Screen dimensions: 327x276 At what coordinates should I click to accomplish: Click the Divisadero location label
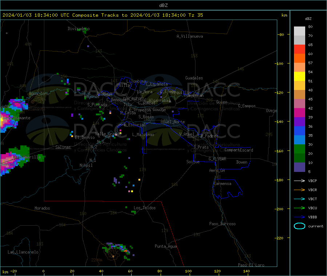[78, 29]
